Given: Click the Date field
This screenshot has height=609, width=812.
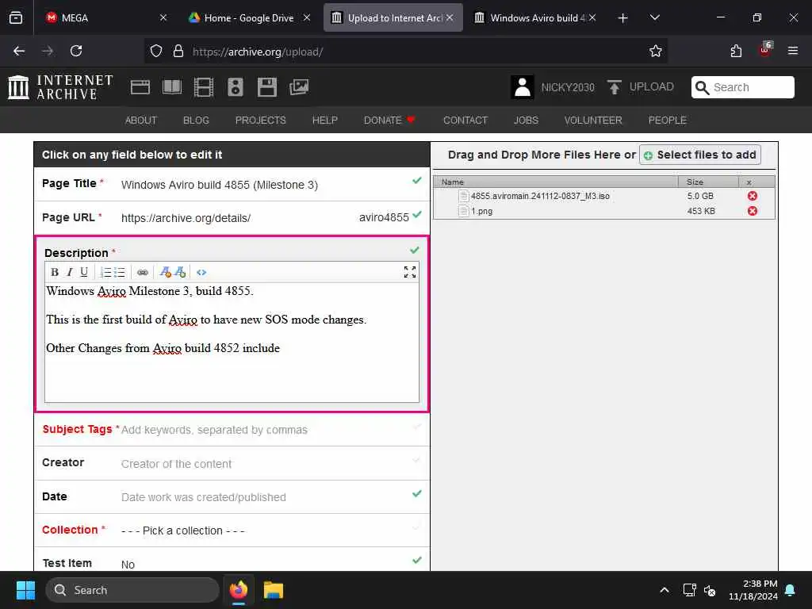Looking at the screenshot, I should (232, 497).
